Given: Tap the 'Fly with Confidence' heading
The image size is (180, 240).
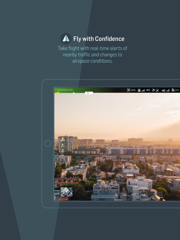Looking at the screenshot, I should click(x=99, y=39).
